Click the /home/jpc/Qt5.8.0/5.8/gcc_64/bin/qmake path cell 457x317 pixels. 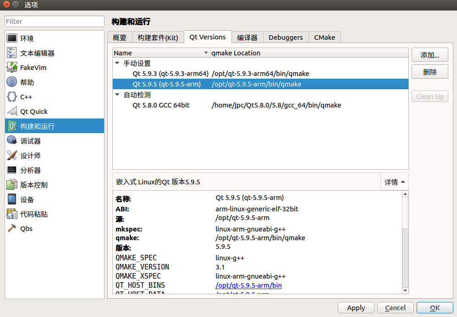pos(276,105)
